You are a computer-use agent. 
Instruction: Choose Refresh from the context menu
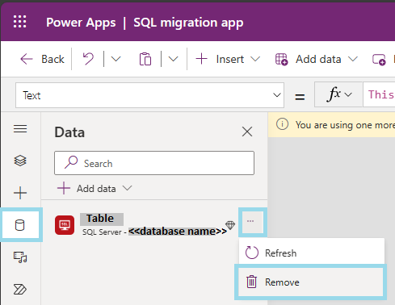pos(312,253)
